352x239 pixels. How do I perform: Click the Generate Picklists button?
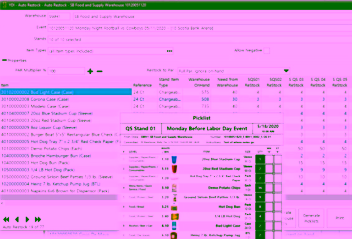click(311, 218)
